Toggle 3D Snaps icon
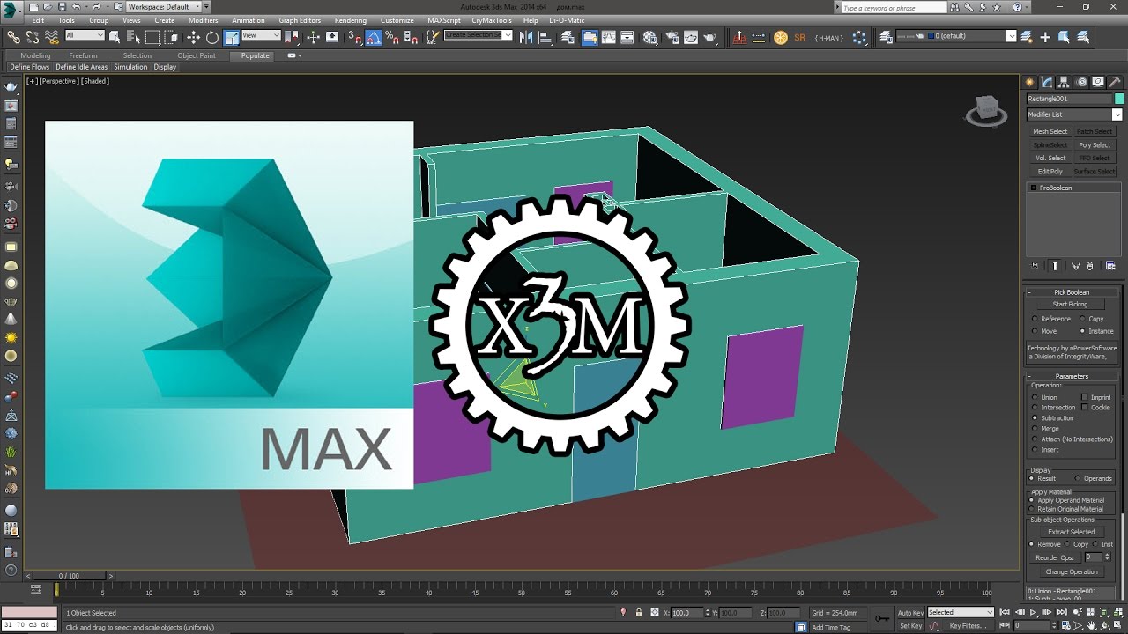 pyautogui.click(x=354, y=37)
